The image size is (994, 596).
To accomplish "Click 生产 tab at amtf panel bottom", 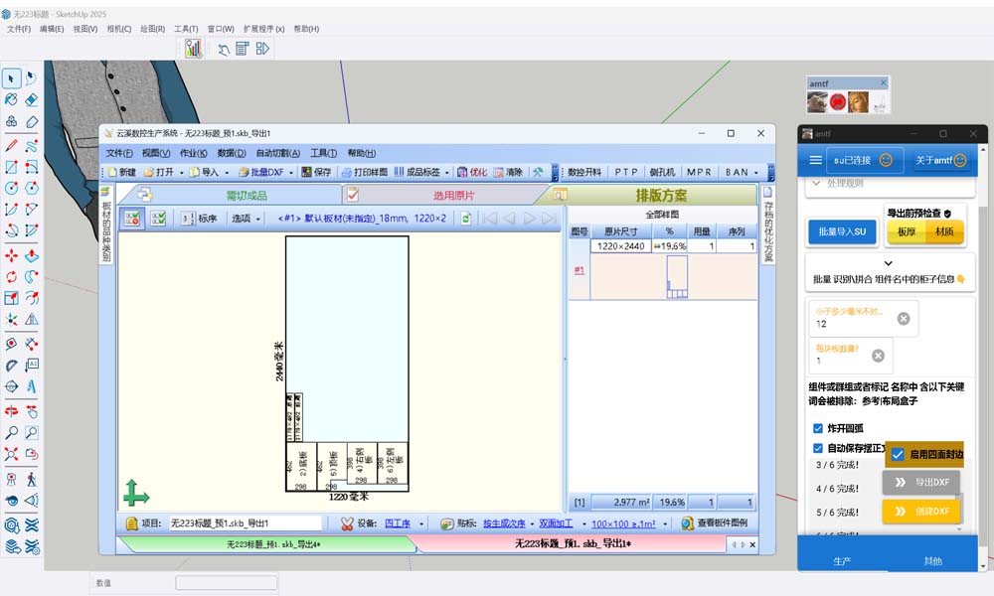I will [x=842, y=561].
